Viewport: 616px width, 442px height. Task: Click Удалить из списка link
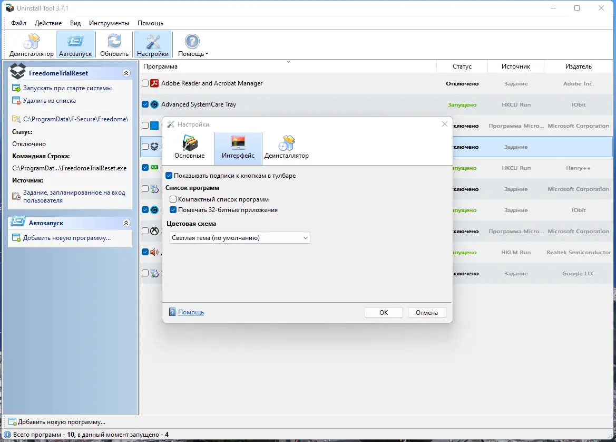(x=50, y=101)
